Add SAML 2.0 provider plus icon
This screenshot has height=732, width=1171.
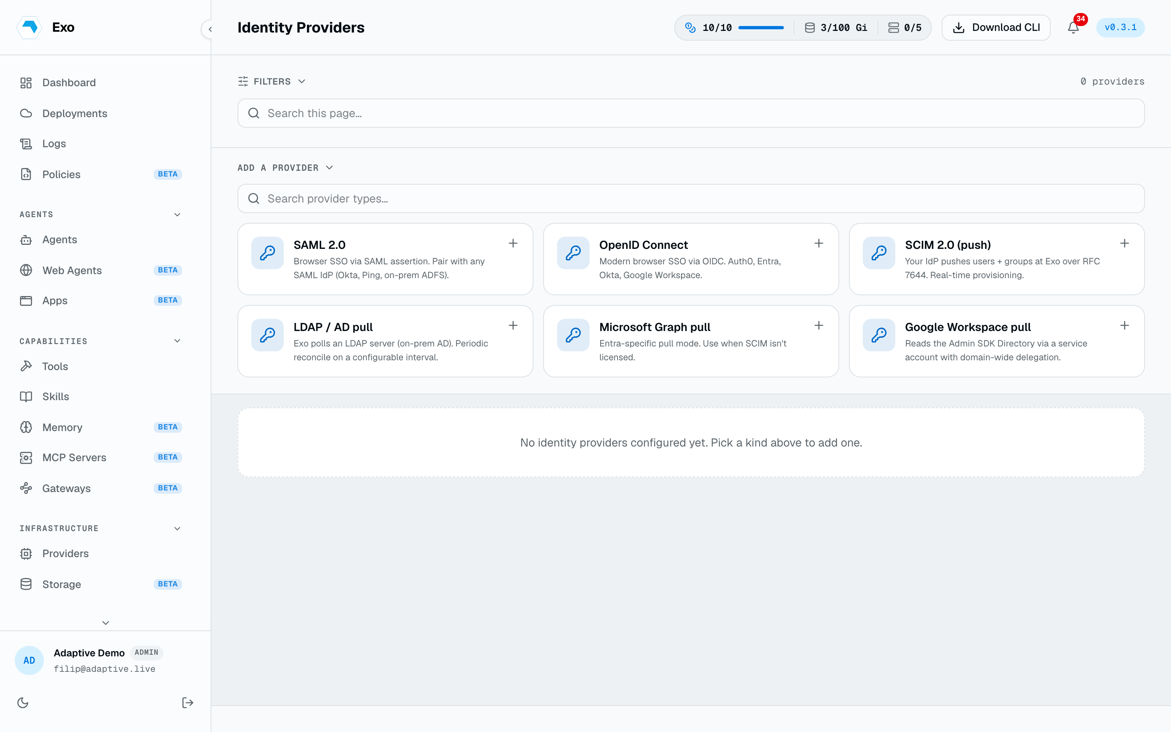513,244
